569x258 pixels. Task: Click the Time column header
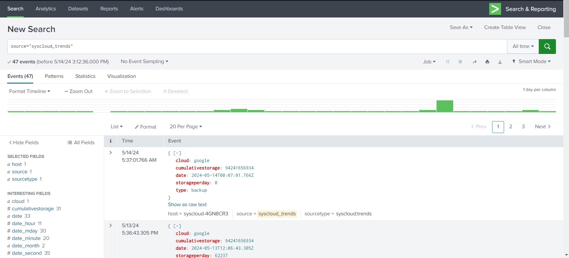pos(128,141)
